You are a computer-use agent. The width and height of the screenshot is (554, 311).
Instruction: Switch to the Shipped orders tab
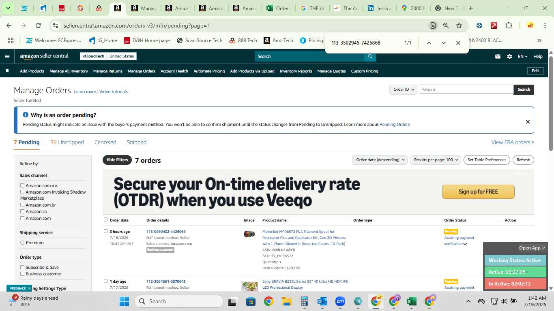137,142
